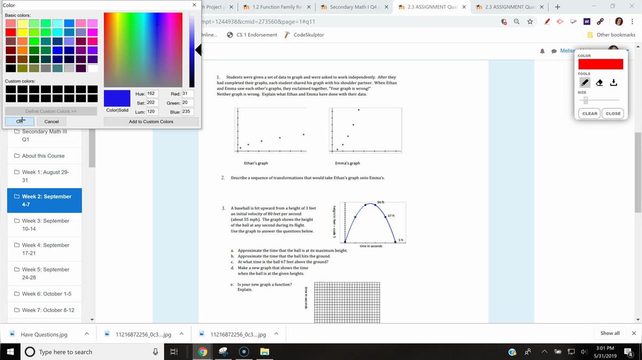Click the shield icon in the address bar

pyautogui.click(x=504, y=21)
